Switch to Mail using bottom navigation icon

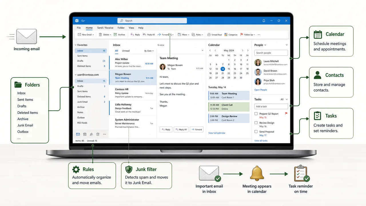[x=78, y=134]
